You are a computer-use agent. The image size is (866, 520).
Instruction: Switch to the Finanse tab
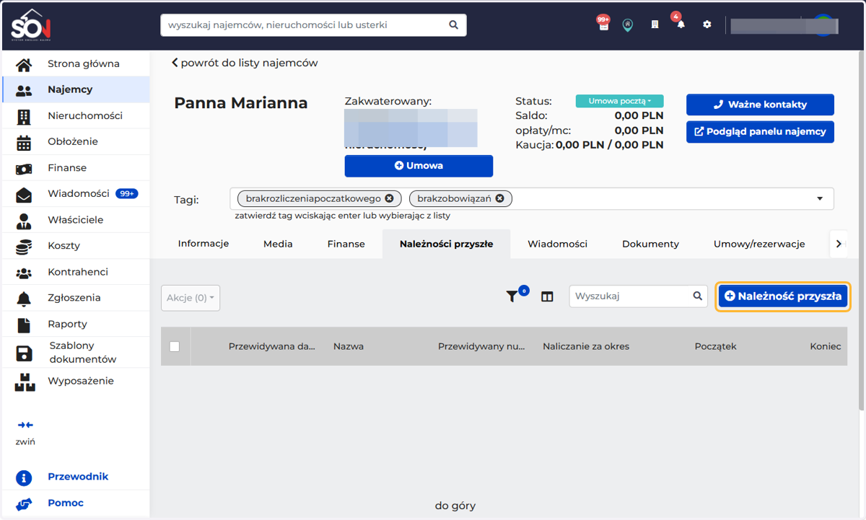tap(346, 244)
